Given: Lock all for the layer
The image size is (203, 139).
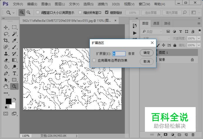Looking at the screenshot, I should pos(175,45).
